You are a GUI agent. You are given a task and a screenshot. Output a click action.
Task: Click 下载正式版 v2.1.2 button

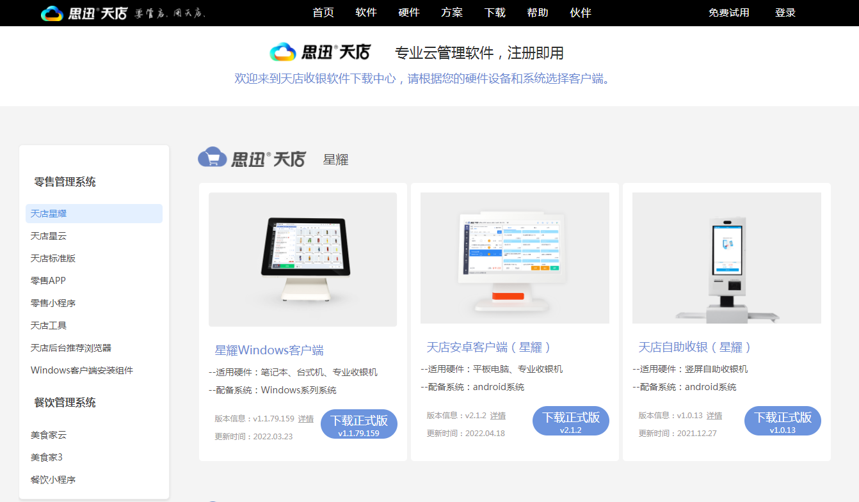(x=571, y=420)
